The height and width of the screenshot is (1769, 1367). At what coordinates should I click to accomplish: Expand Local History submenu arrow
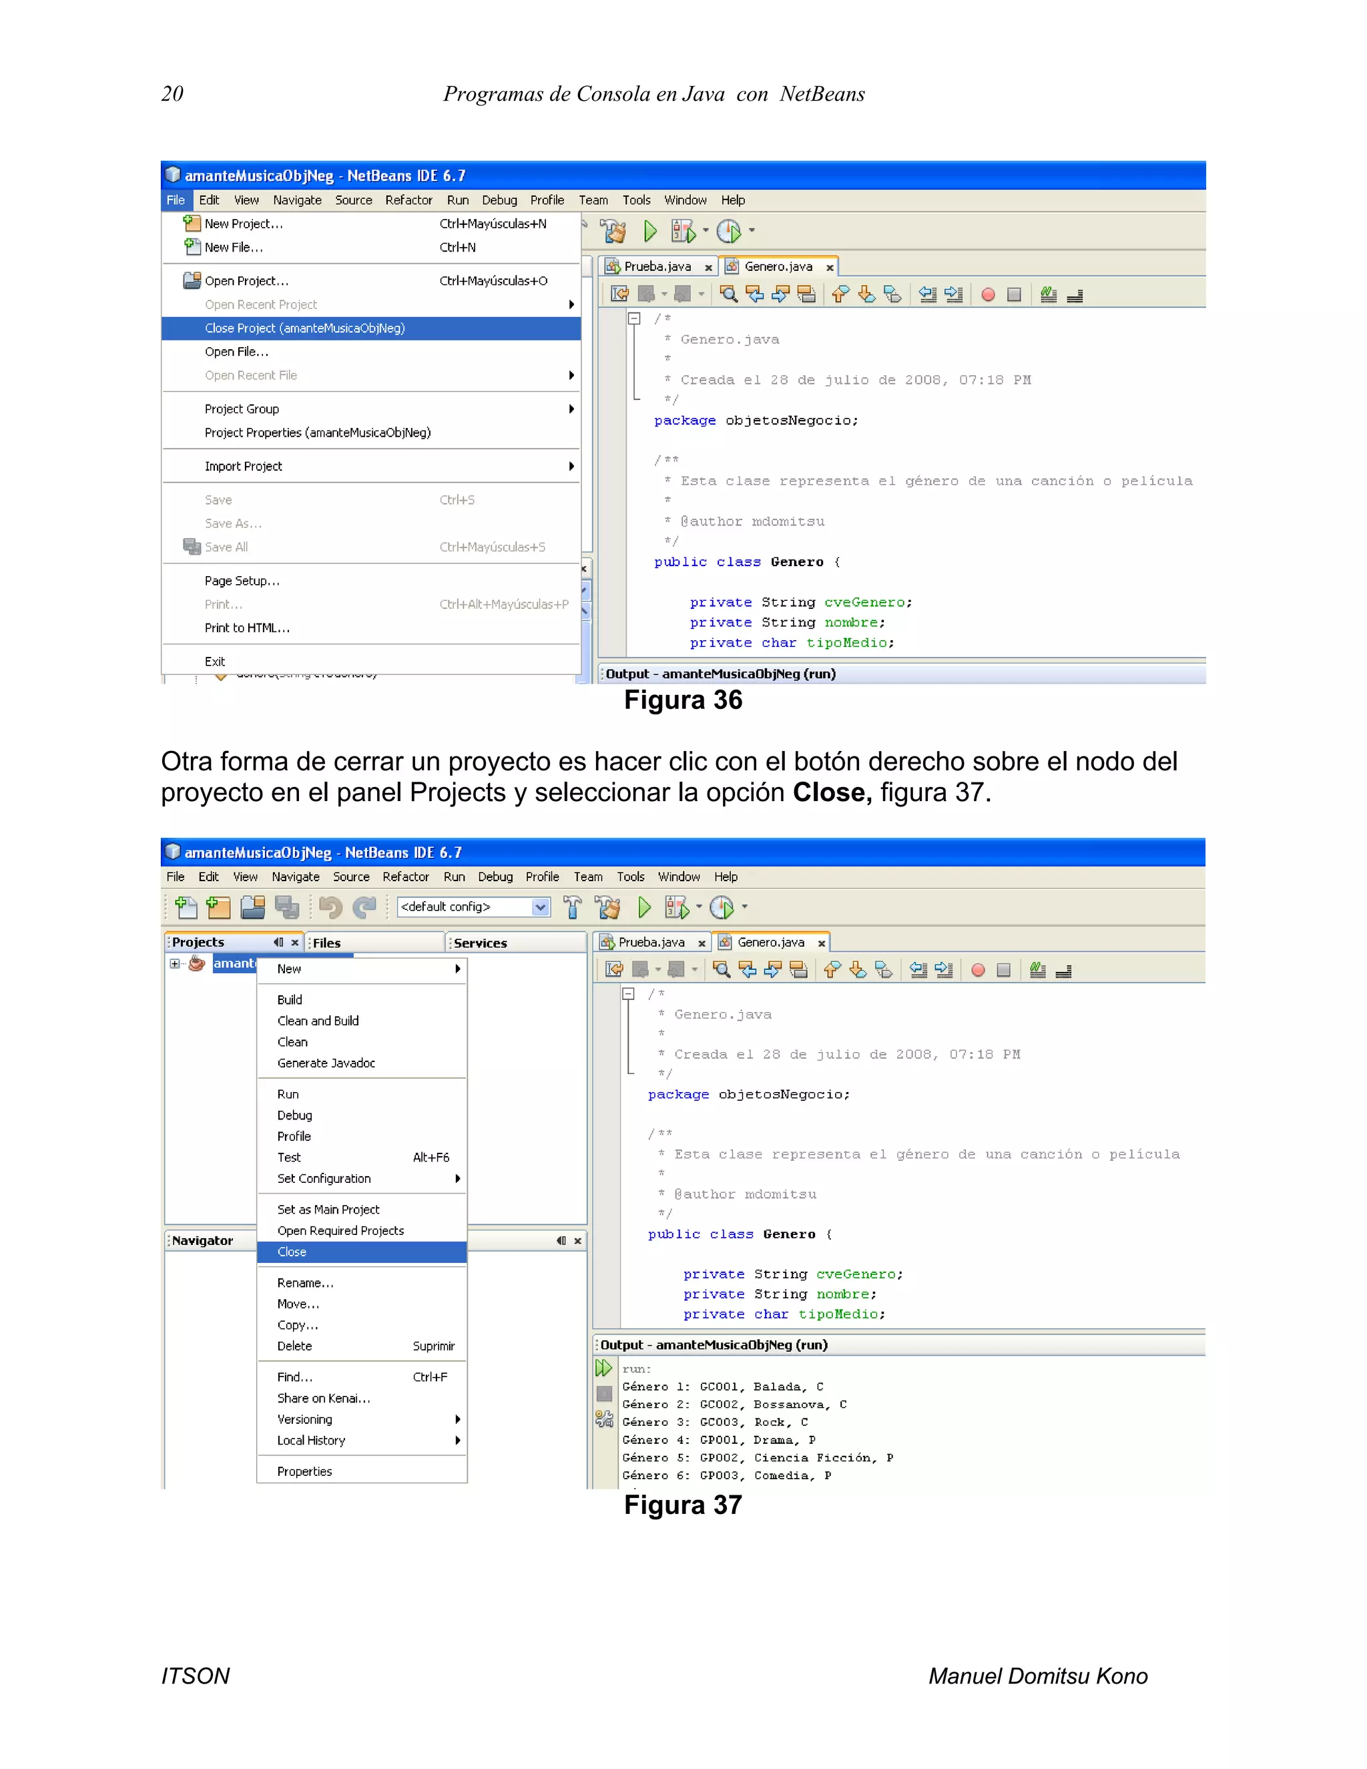[x=459, y=1440]
